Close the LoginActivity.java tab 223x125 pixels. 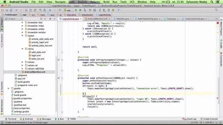81,19
